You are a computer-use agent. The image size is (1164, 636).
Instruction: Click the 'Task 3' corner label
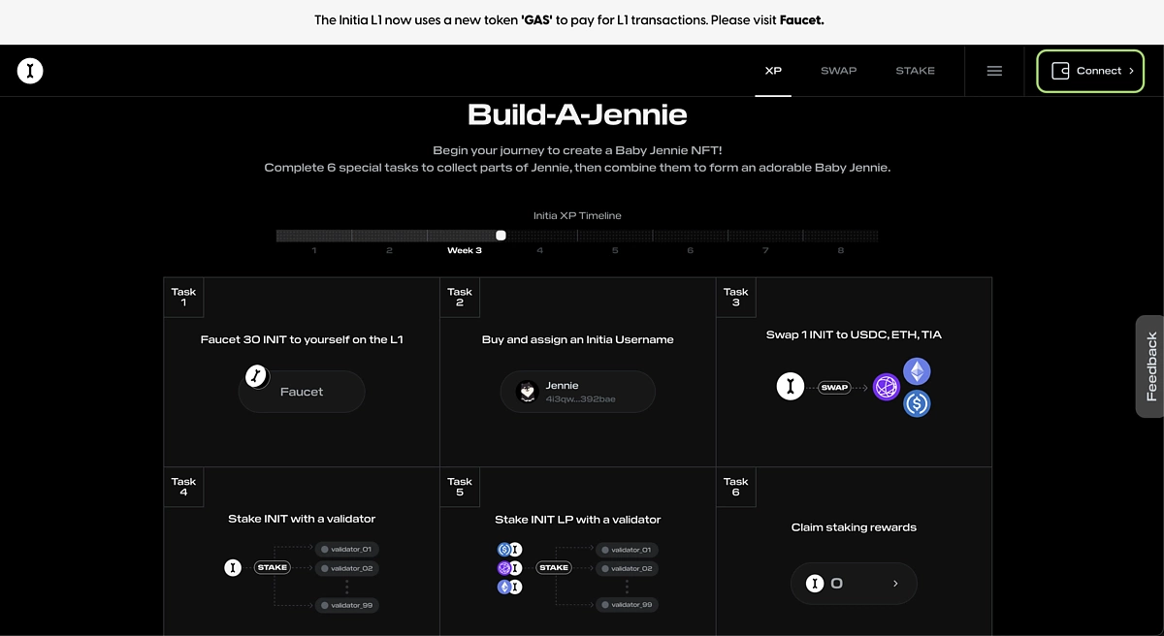tap(736, 297)
